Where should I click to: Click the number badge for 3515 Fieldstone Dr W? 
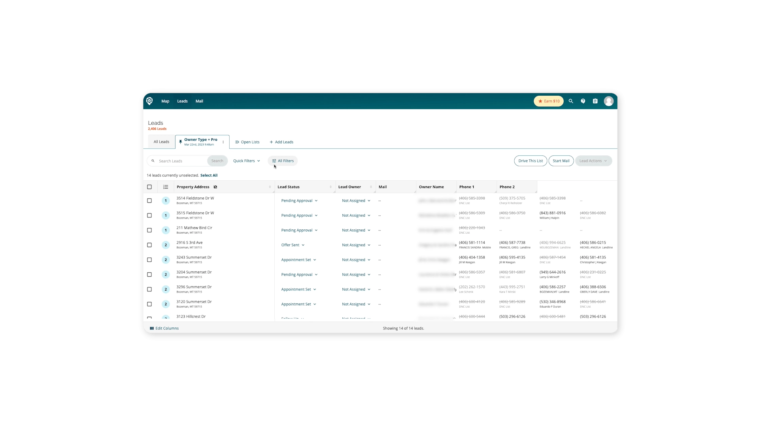166,215
